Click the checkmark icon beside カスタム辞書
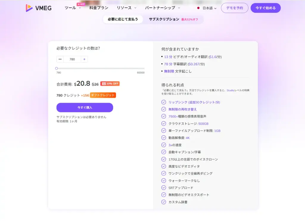Viewport: 305px width, 221px height. pos(164,202)
